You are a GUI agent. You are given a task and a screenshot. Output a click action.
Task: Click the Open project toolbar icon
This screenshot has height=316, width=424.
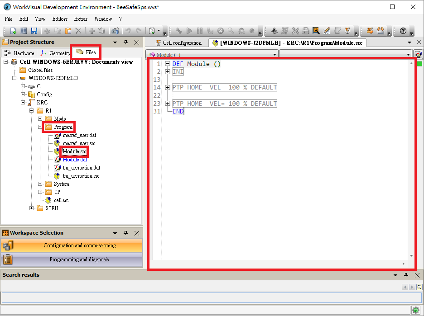click(24, 31)
